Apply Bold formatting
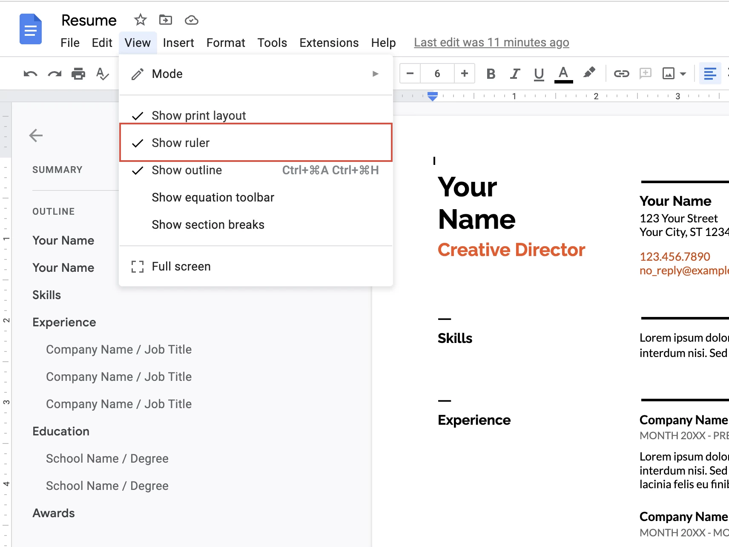This screenshot has width=729, height=547. (x=491, y=74)
